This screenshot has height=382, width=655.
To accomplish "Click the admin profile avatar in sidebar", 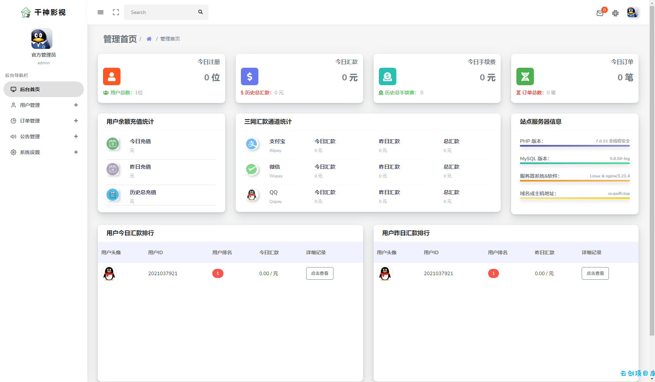I will tap(42, 38).
